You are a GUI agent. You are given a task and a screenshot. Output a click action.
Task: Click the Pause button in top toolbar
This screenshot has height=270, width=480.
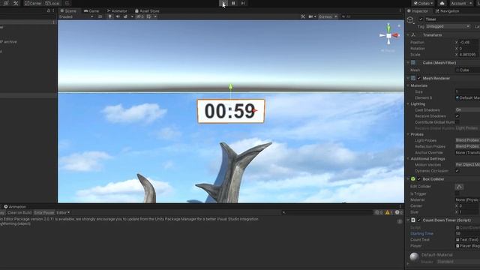(233, 3)
